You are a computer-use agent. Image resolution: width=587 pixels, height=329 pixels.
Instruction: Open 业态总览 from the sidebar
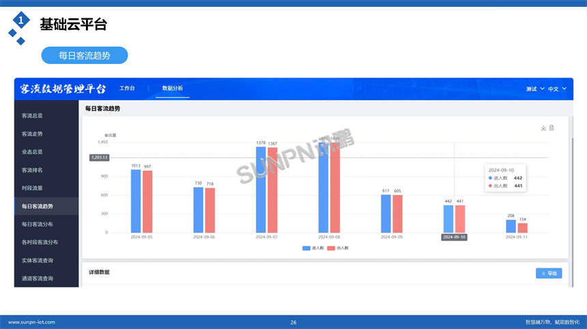32,152
